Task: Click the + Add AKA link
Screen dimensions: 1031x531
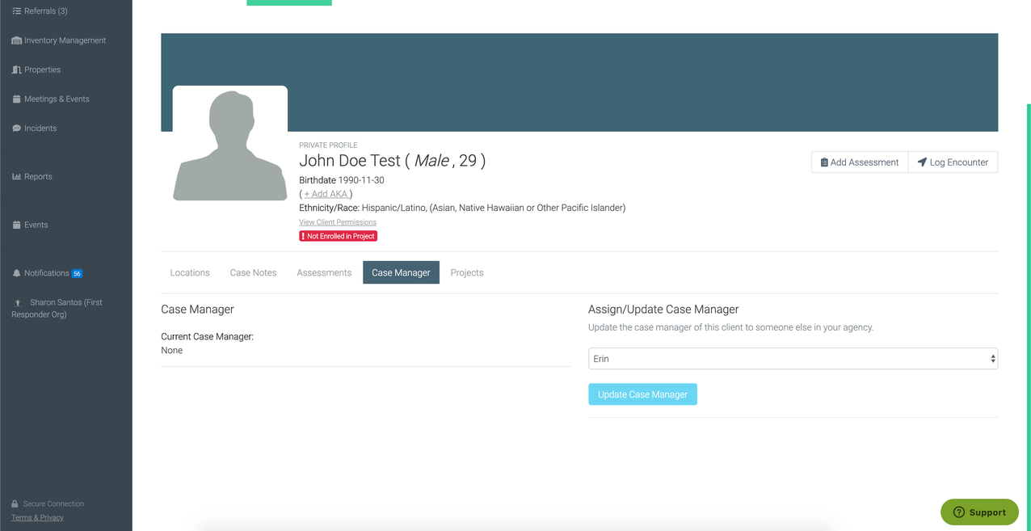Action: point(326,194)
